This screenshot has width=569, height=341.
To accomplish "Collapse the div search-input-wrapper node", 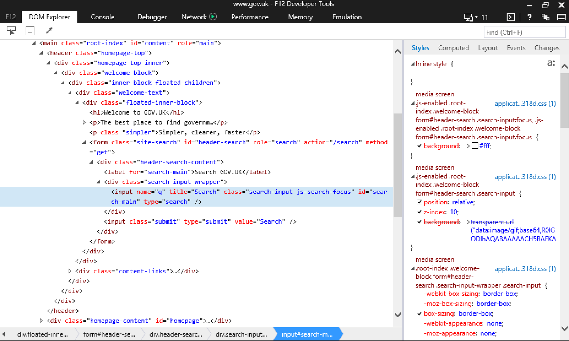I will click(x=98, y=182).
